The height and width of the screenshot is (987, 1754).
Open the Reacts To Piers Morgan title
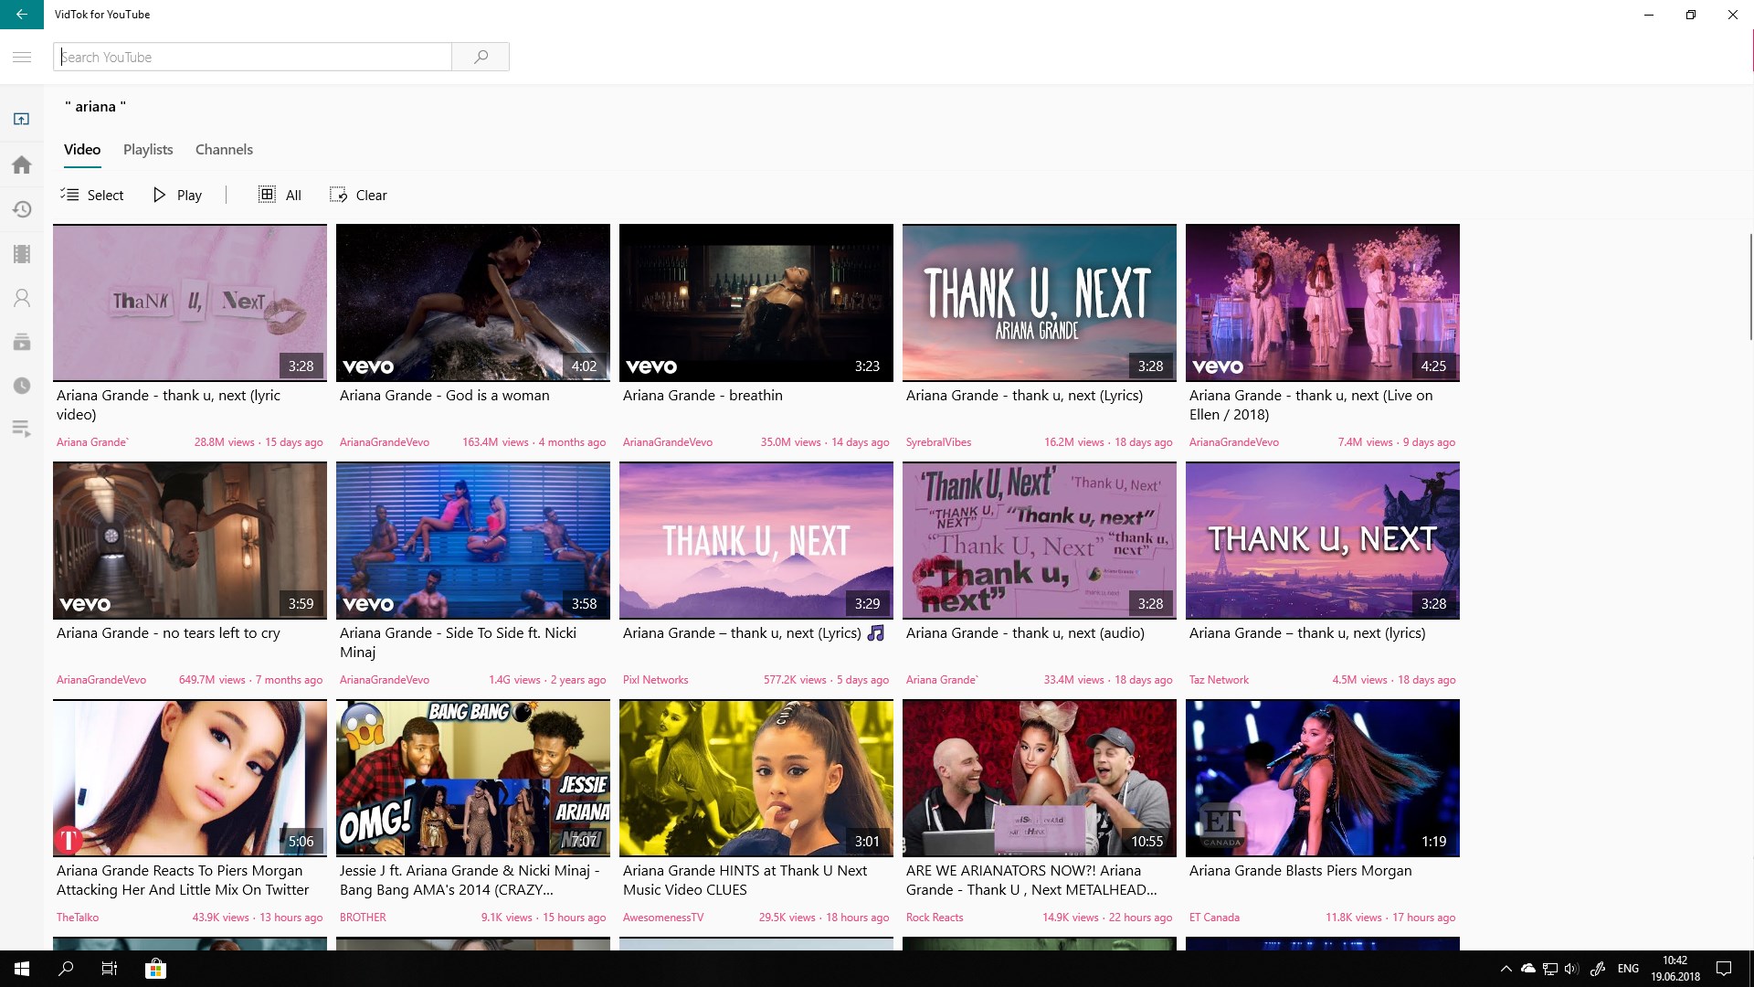(183, 880)
